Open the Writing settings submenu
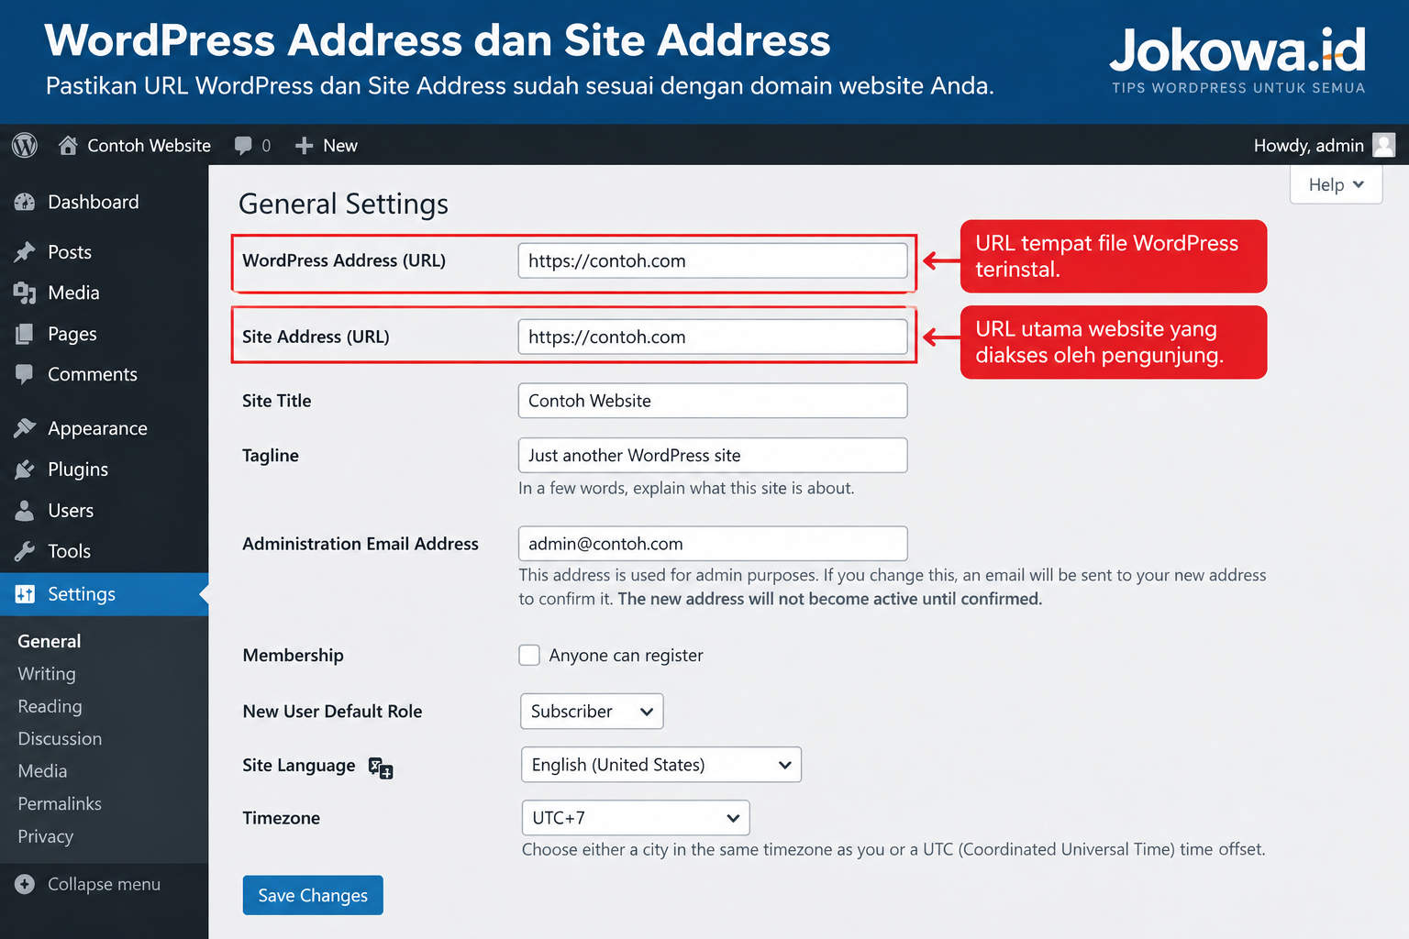The width and height of the screenshot is (1409, 939). coord(47,674)
